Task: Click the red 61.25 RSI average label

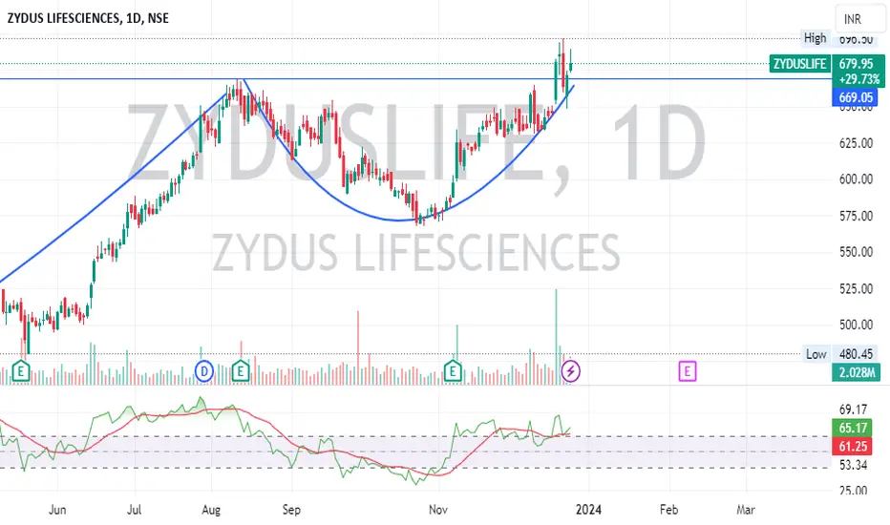Action: click(853, 447)
